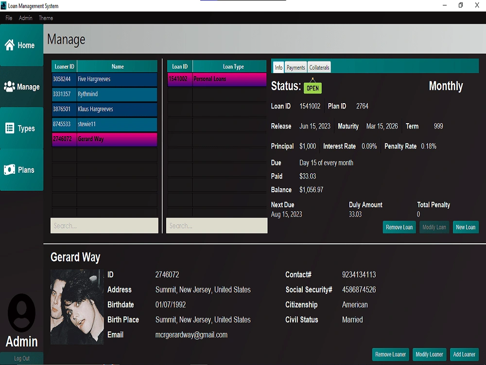The width and height of the screenshot is (486, 365).
Task: Click the Modify Loaner button
Action: [429, 354]
